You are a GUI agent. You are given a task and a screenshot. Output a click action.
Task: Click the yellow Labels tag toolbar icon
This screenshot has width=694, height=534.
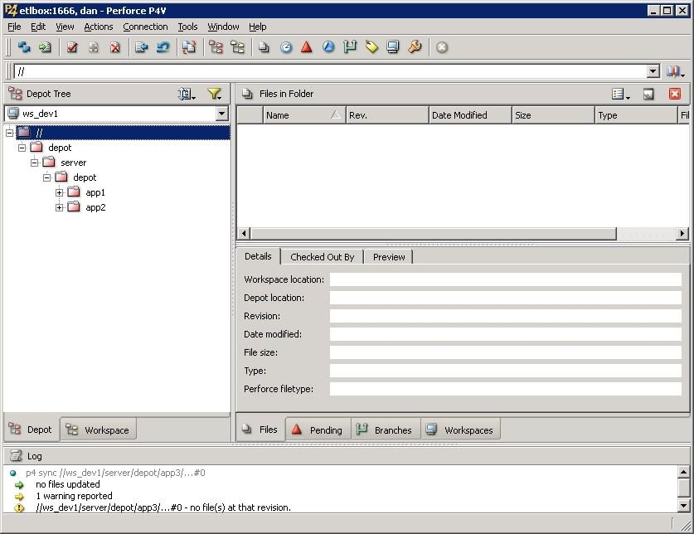pyautogui.click(x=371, y=47)
